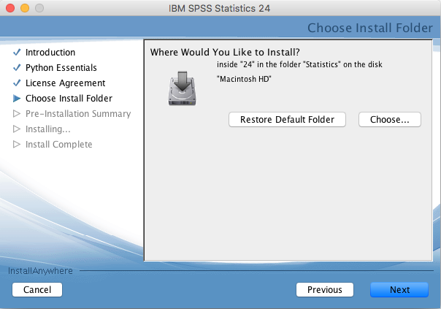
Task: Select the Install Complete step label
Action: click(59, 145)
